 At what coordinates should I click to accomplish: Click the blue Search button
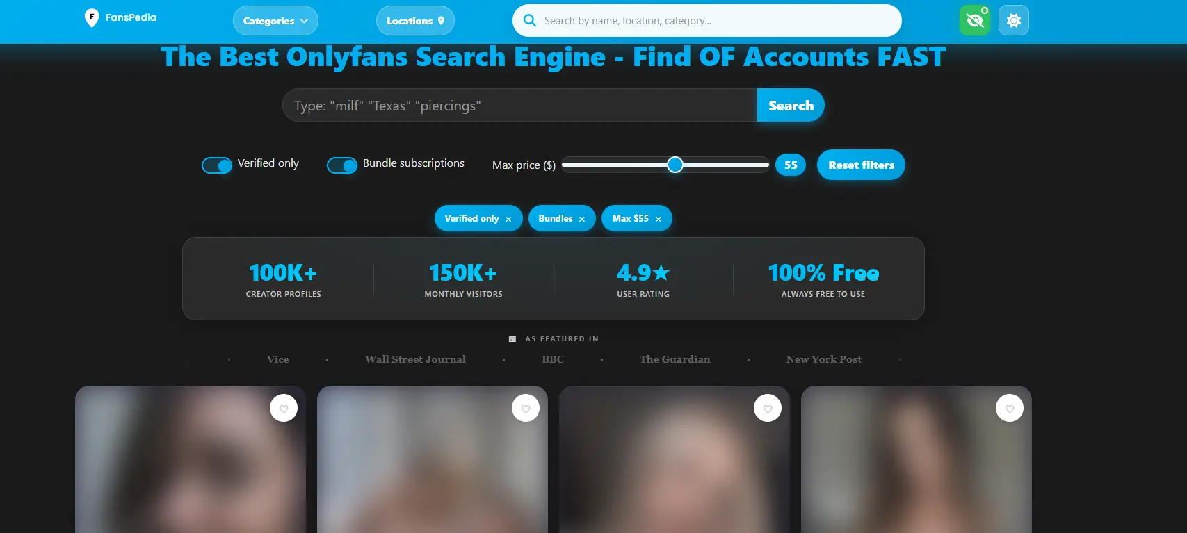[791, 106]
